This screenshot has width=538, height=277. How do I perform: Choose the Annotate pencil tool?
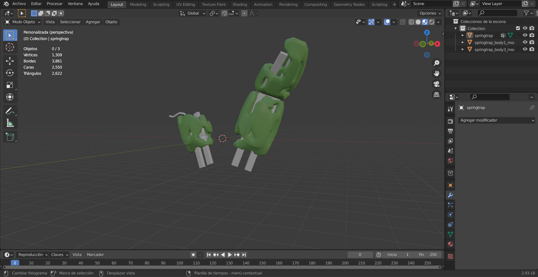10,111
